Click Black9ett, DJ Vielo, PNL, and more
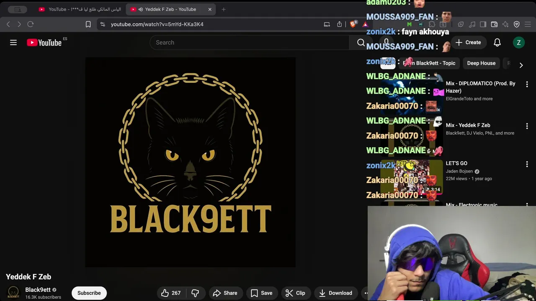The width and height of the screenshot is (536, 301). (480, 133)
